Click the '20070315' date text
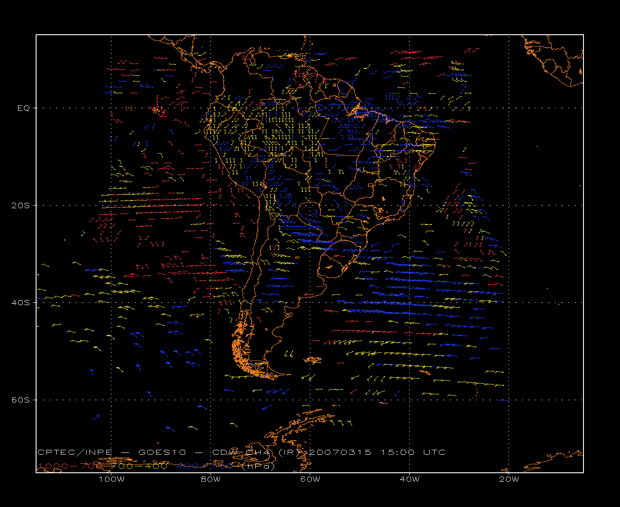The width and height of the screenshot is (620, 507). (341, 452)
